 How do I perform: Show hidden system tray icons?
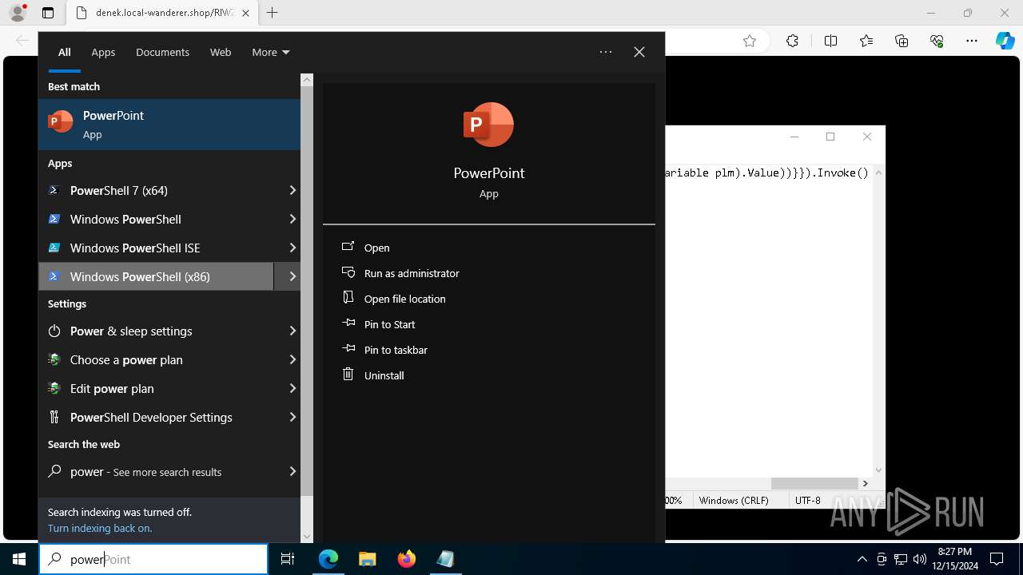click(x=862, y=559)
